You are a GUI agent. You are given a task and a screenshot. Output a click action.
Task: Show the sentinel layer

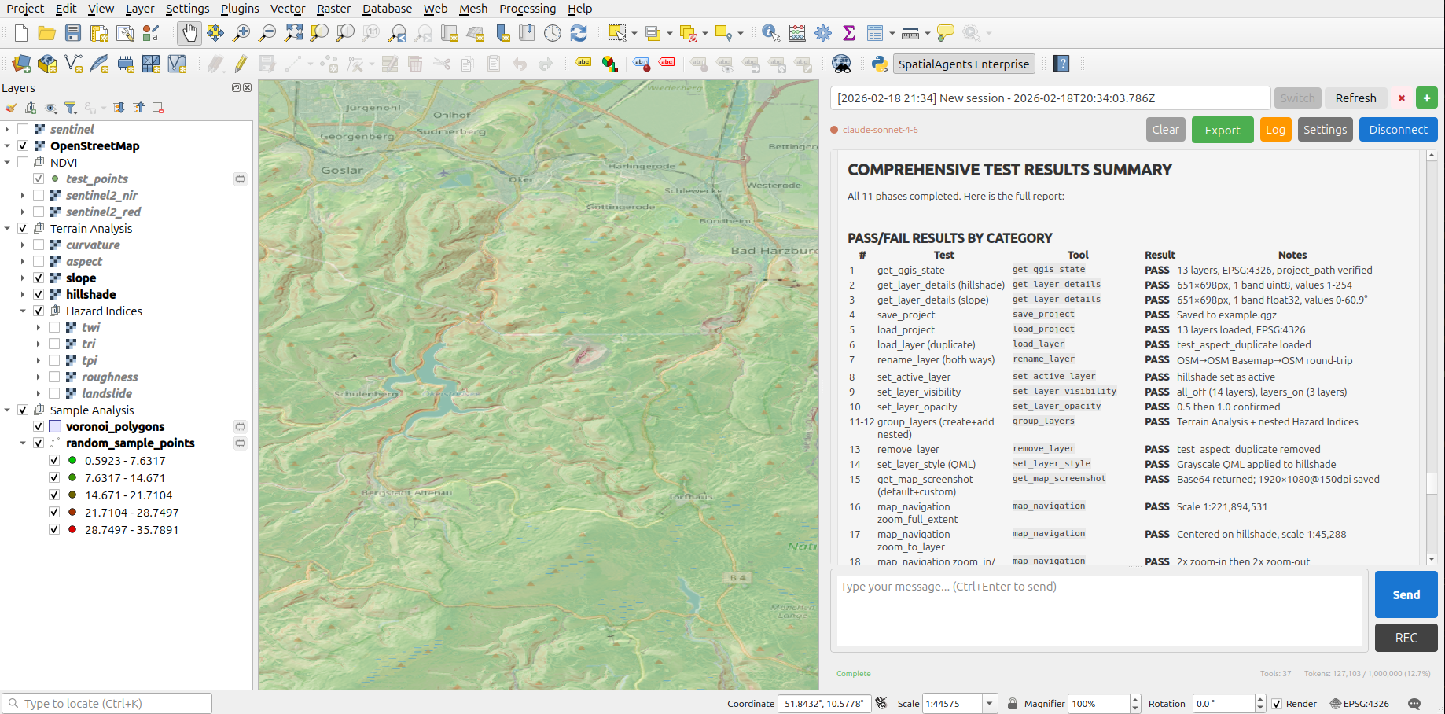click(23, 128)
